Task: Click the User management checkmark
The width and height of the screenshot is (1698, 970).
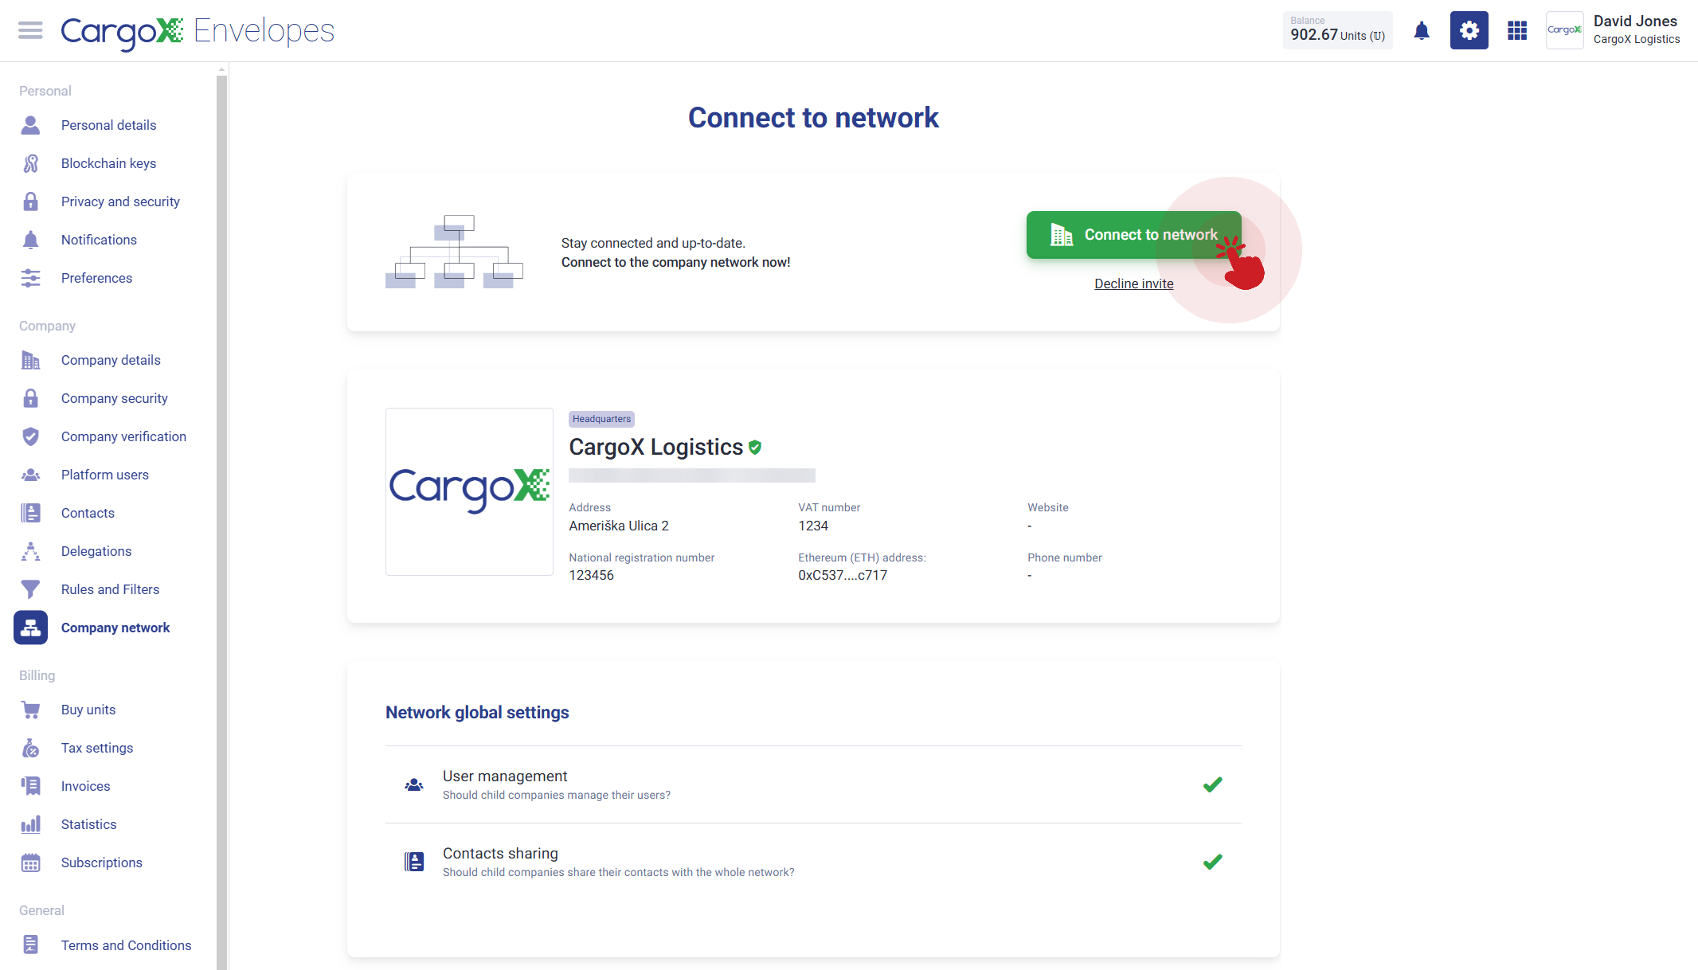Action: click(x=1212, y=784)
